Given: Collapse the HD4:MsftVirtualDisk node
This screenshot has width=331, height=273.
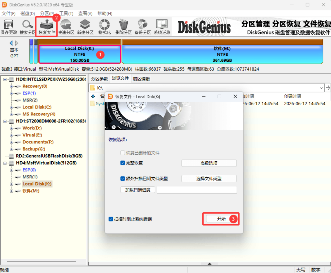Looking at the screenshot, I should point(5,163).
